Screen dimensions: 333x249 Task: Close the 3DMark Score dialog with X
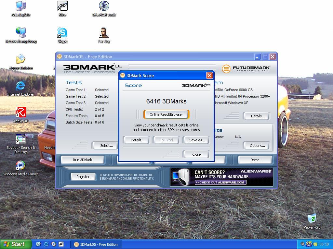tap(209, 75)
